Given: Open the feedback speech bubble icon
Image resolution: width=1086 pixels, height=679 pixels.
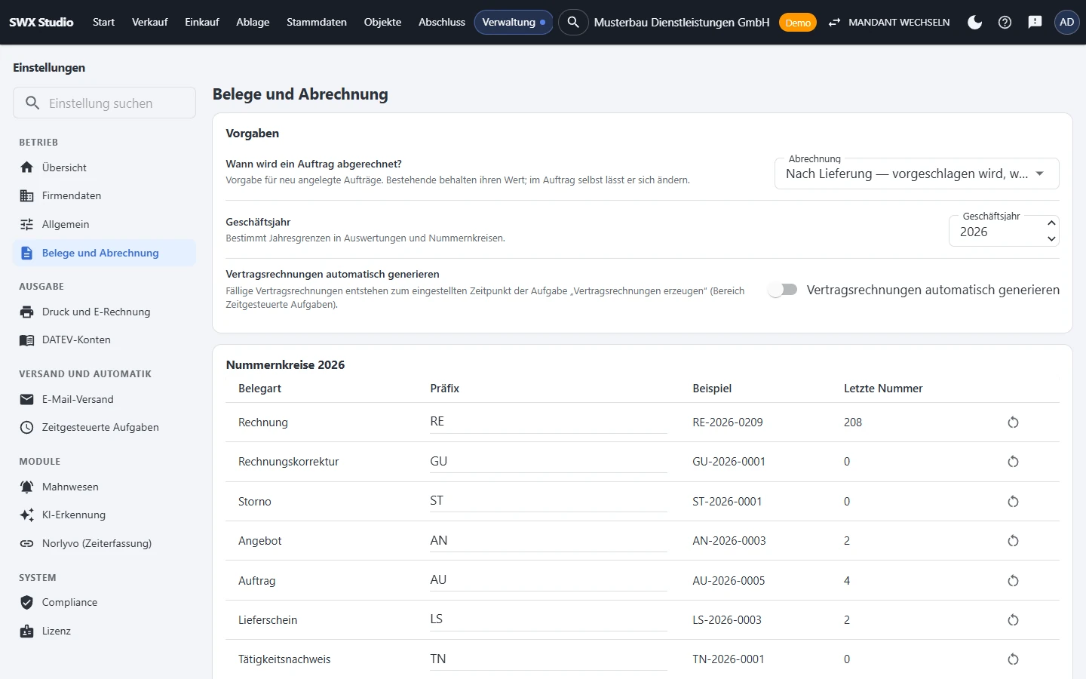Looking at the screenshot, I should click(1035, 23).
